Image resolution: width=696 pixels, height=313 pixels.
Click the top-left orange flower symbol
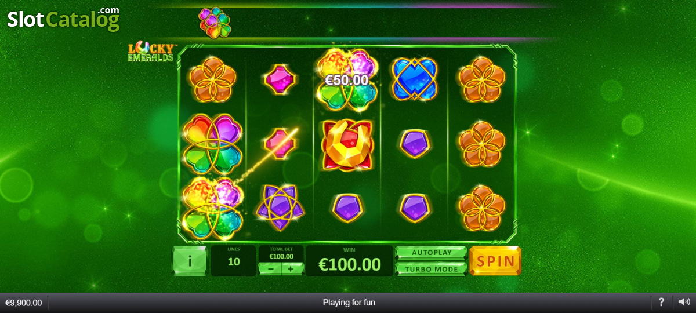click(212, 79)
